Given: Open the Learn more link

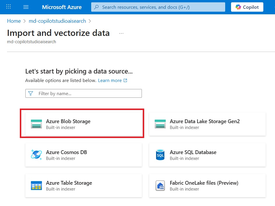Looking at the screenshot, I should coord(112,81).
